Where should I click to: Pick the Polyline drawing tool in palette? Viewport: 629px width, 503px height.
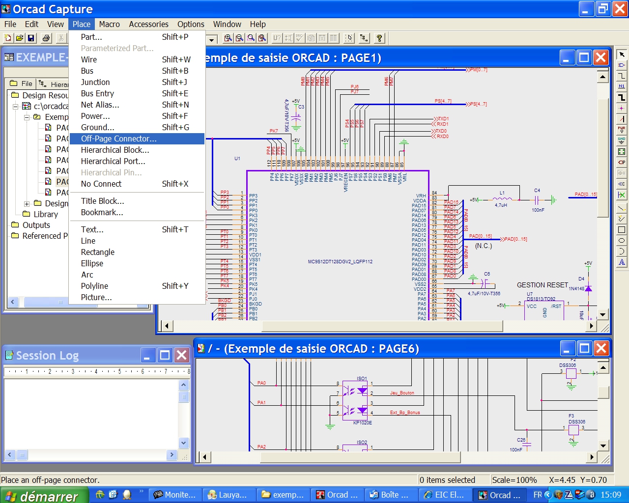(x=622, y=219)
